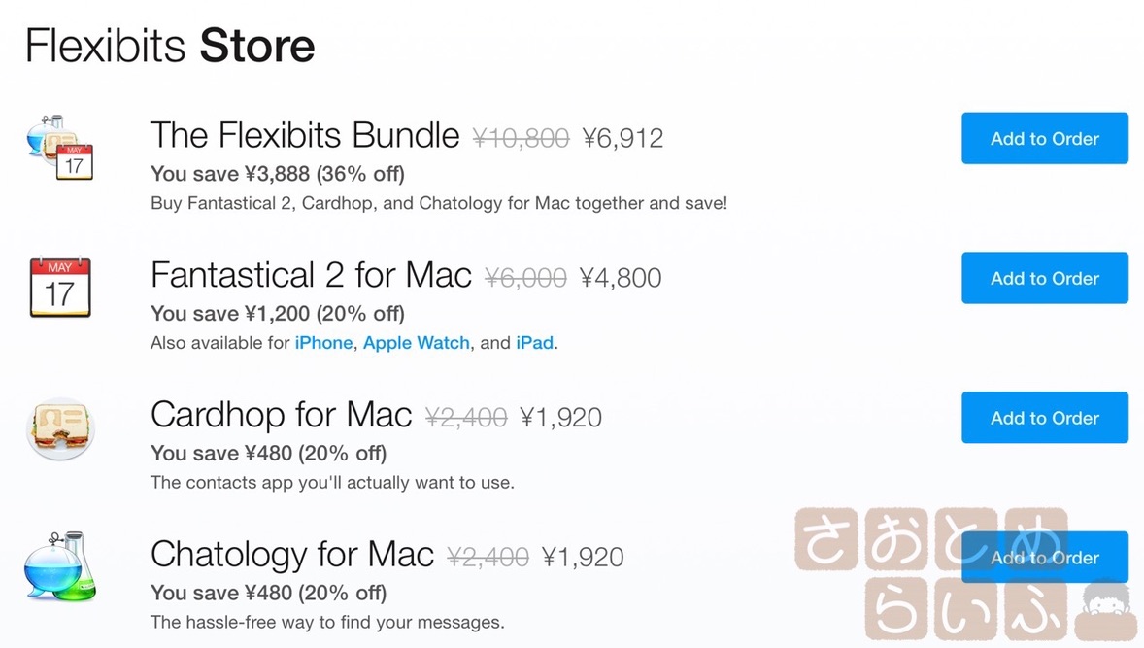This screenshot has width=1144, height=648.
Task: Click The Flexibits Bundle product title
Action: pos(305,136)
